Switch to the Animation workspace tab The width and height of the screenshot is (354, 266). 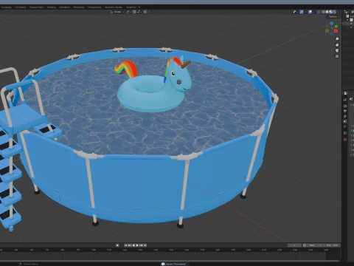tap(65, 7)
